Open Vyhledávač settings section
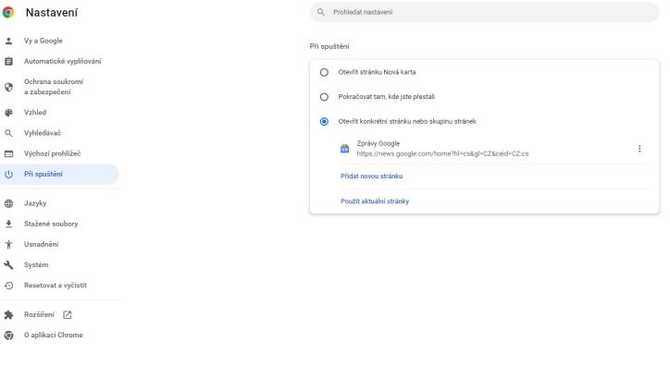 click(59, 133)
